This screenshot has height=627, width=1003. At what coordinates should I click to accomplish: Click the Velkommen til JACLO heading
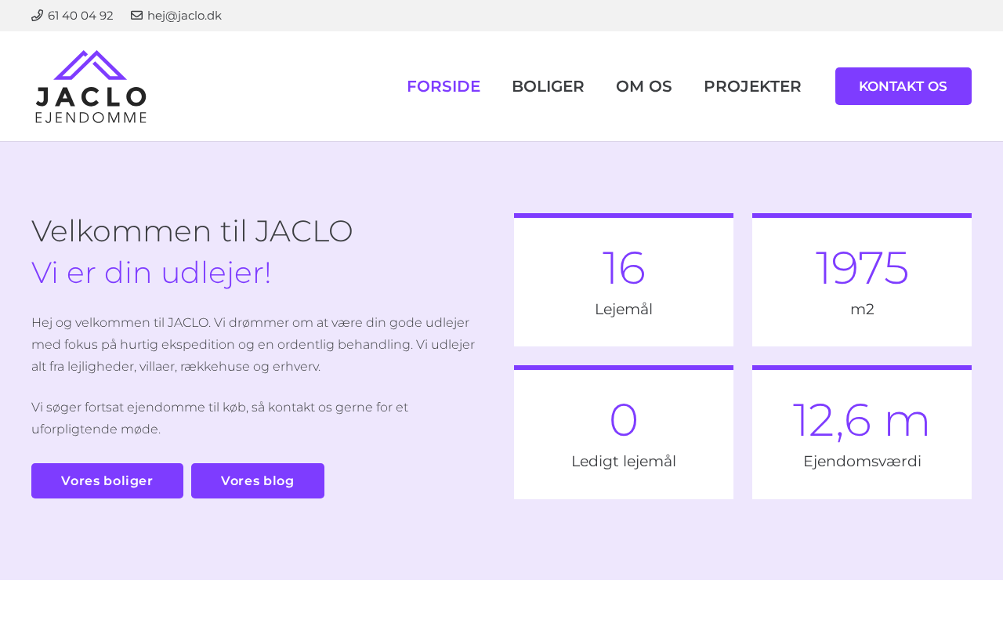192,231
